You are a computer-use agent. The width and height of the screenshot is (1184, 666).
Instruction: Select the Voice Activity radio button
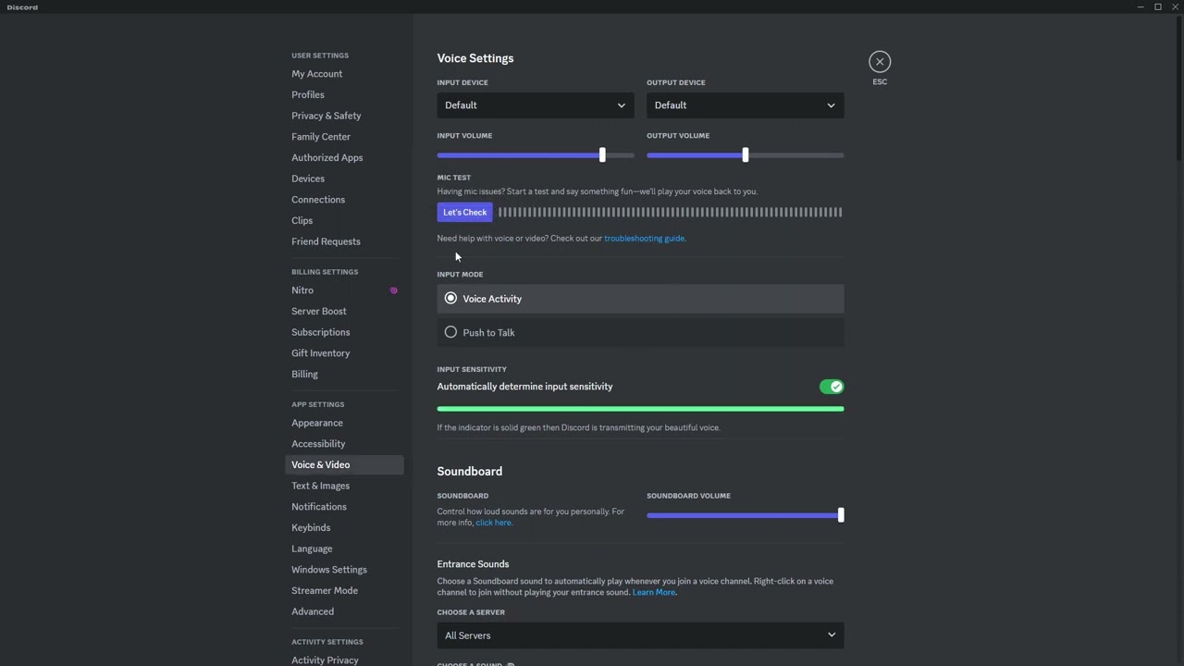point(450,299)
